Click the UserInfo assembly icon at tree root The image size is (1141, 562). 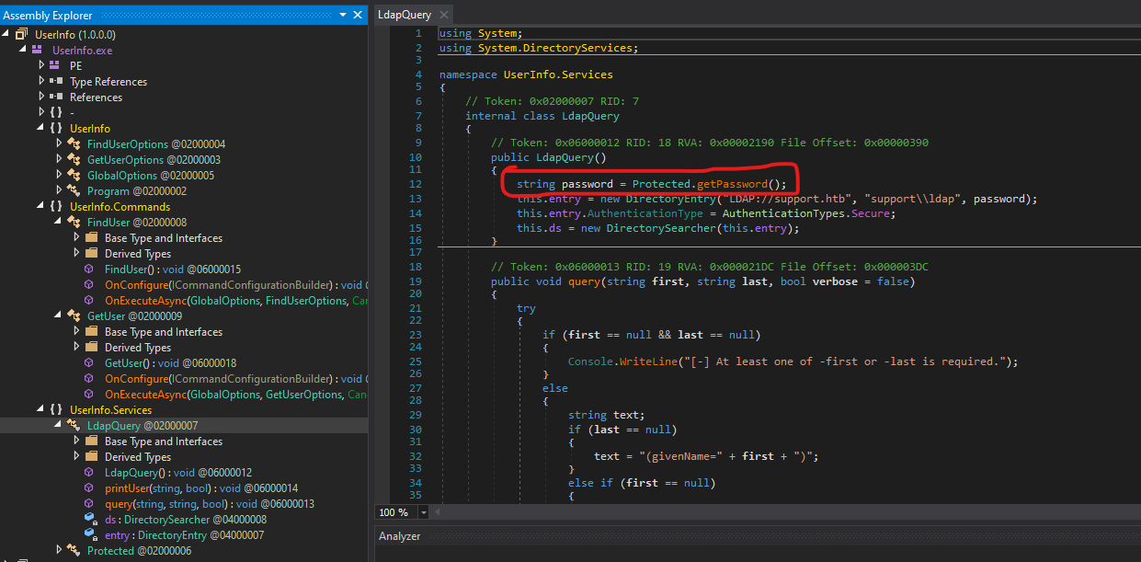(x=22, y=34)
